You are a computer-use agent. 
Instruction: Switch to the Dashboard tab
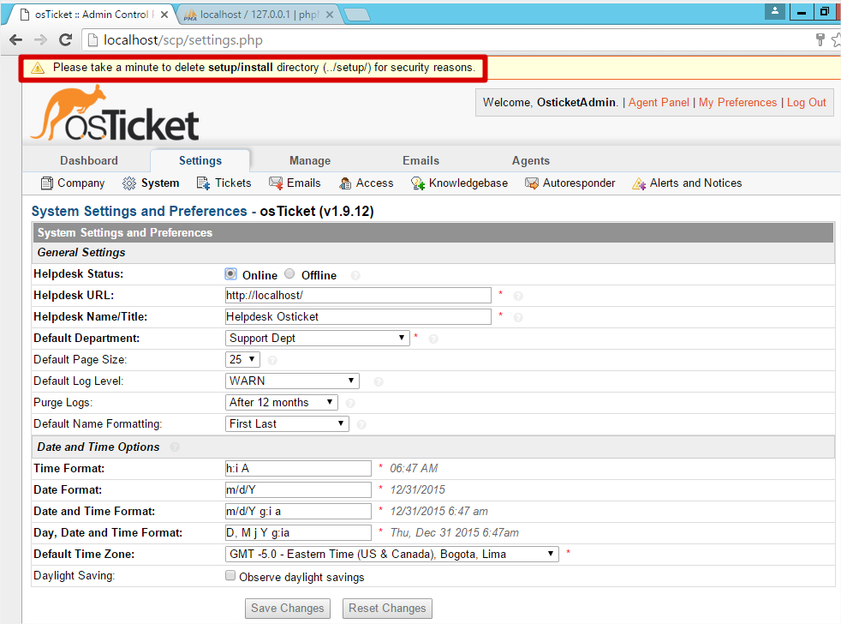tap(89, 160)
